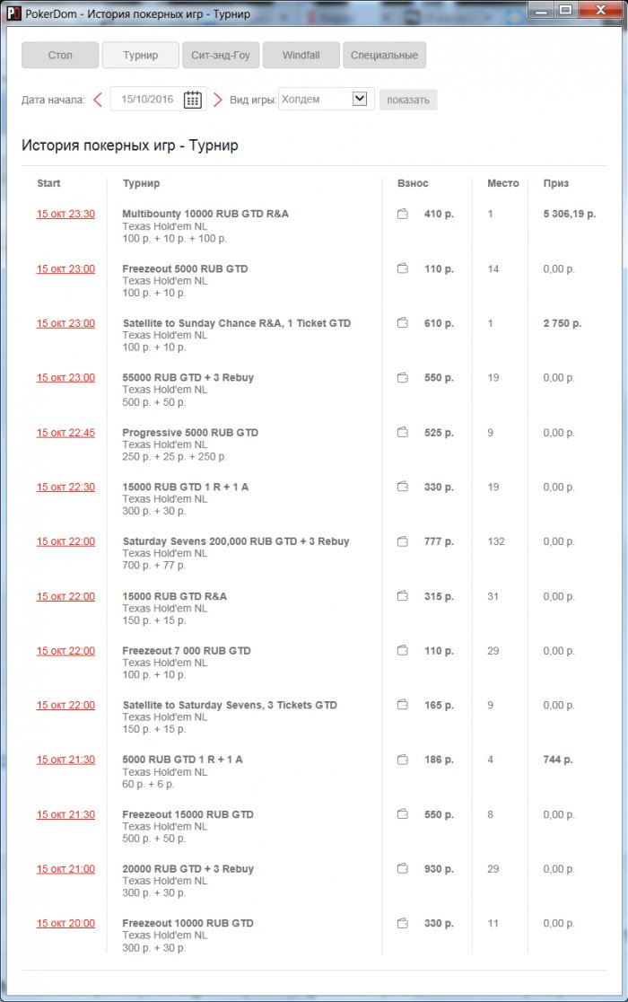628x1002 pixels.
Task: Expand the Вид игры dropdown
Action: [360, 99]
